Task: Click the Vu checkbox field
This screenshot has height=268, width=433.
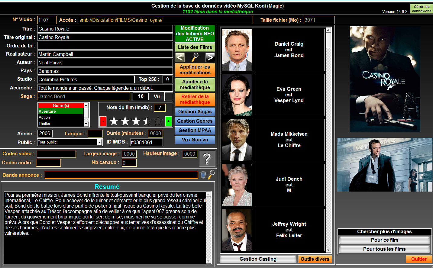Action: (x=169, y=96)
